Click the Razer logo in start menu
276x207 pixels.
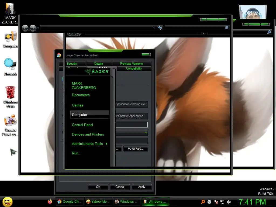[97, 71]
